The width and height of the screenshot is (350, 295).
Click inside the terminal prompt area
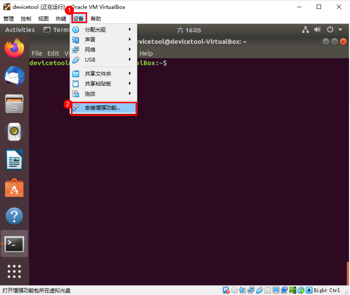(220, 147)
